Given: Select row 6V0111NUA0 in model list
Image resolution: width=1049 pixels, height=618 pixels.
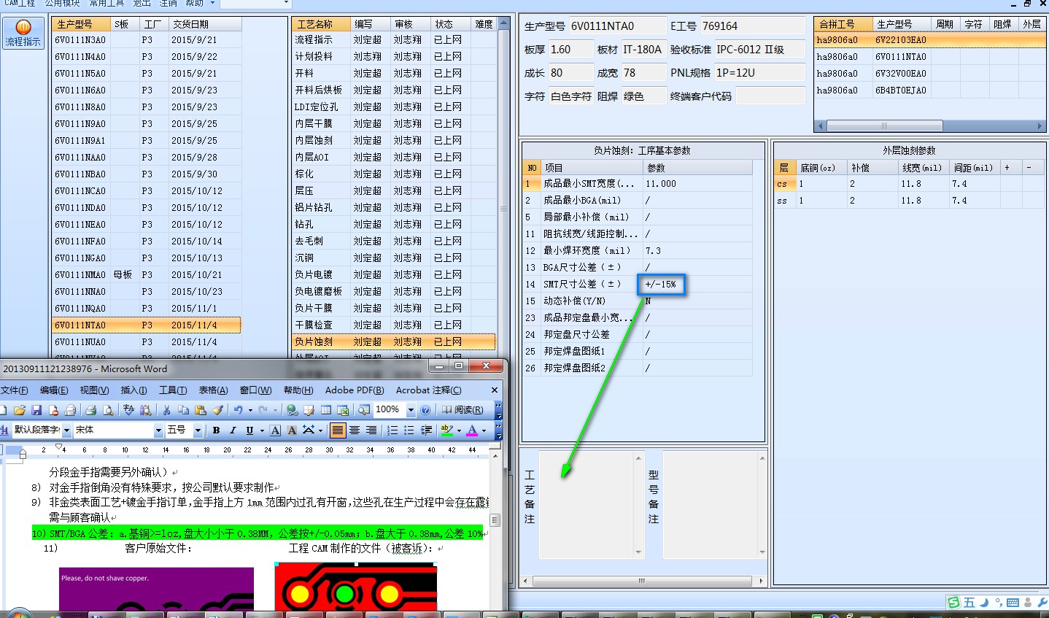Looking at the screenshot, I should point(146,342).
